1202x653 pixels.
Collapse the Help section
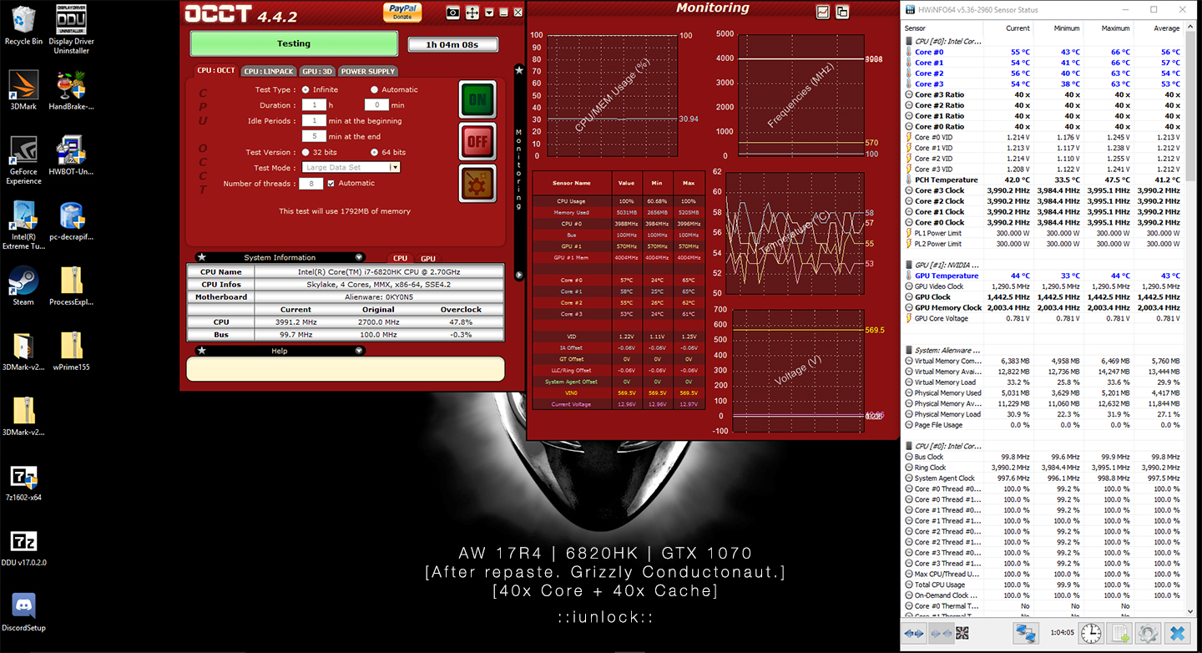click(x=359, y=351)
